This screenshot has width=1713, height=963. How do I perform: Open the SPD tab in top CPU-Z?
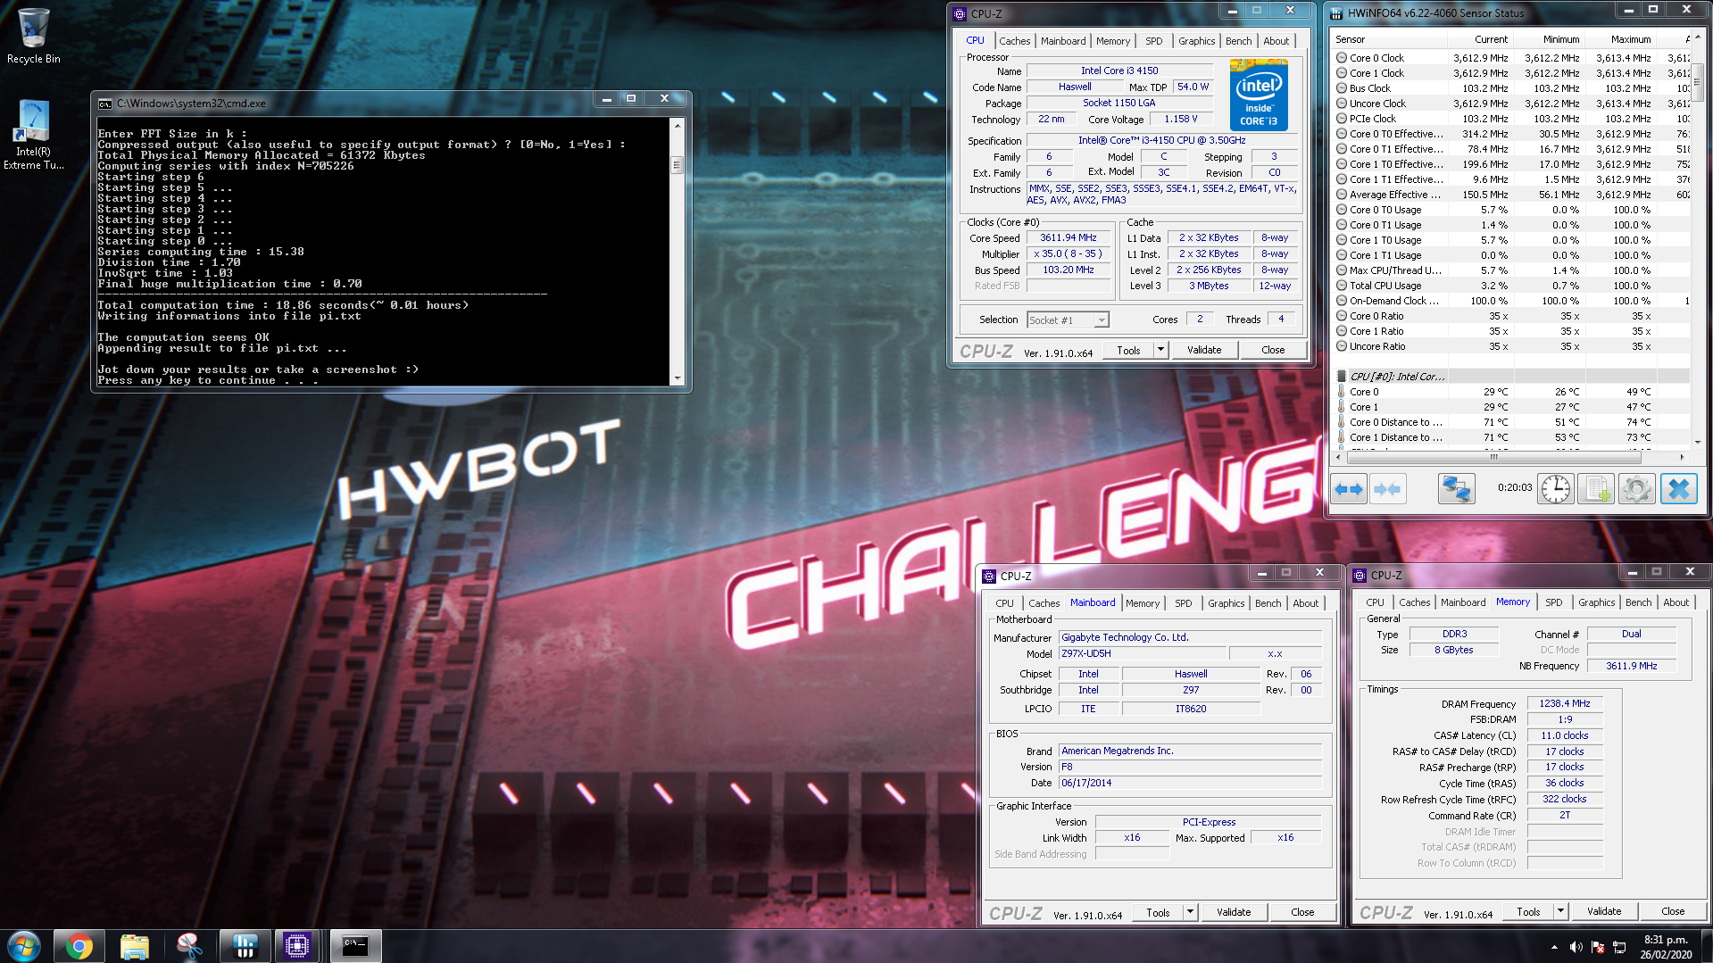point(1153,41)
